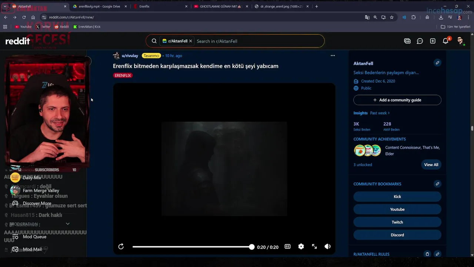The width and height of the screenshot is (474, 267).
Task: Click View All community achievements
Action: pos(431,165)
